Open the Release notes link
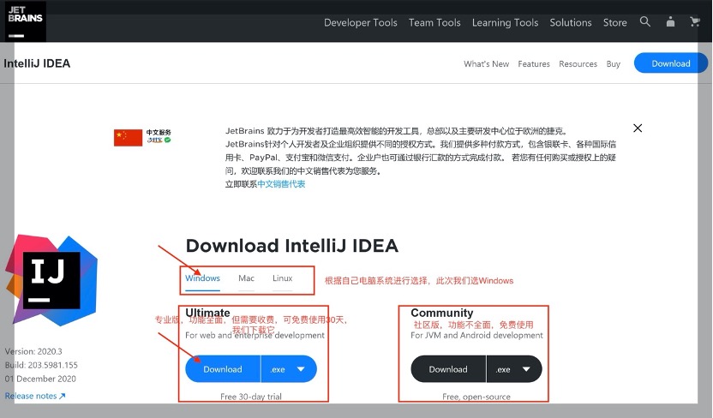The width and height of the screenshot is (713, 418). click(x=35, y=396)
